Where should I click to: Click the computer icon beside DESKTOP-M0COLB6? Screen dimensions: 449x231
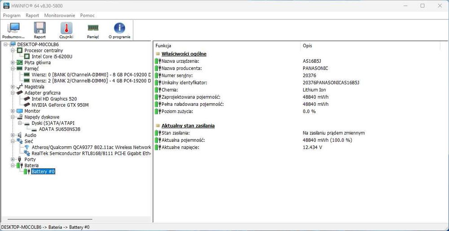pyautogui.click(x=13, y=44)
